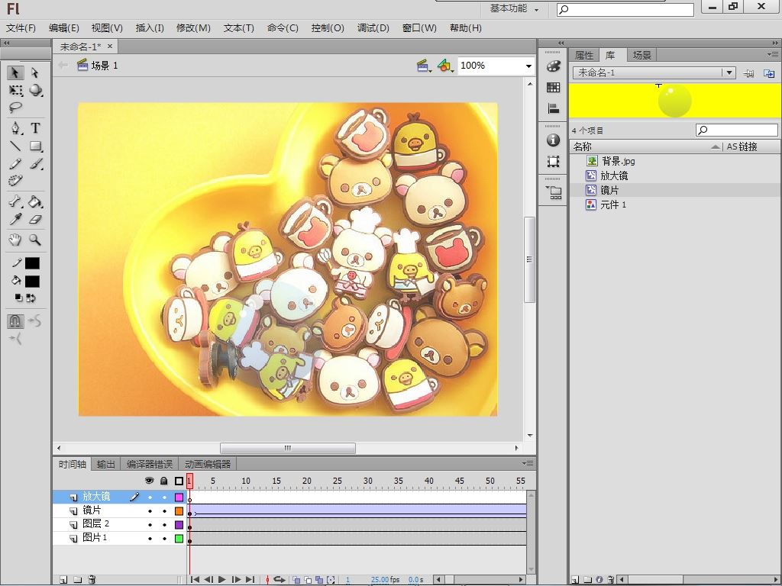Pick the Pencil tool
The image size is (782, 586).
click(15, 163)
